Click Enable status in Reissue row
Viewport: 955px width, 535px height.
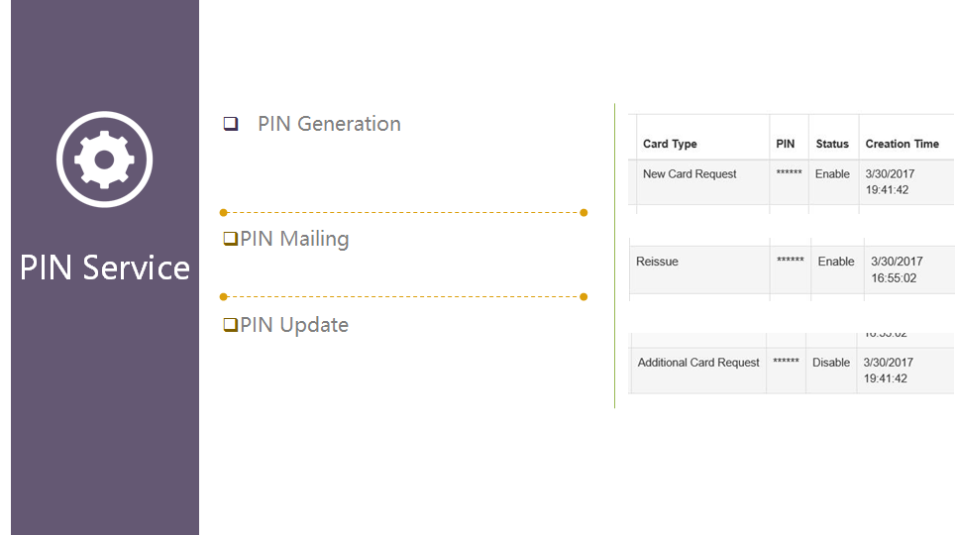836,262
